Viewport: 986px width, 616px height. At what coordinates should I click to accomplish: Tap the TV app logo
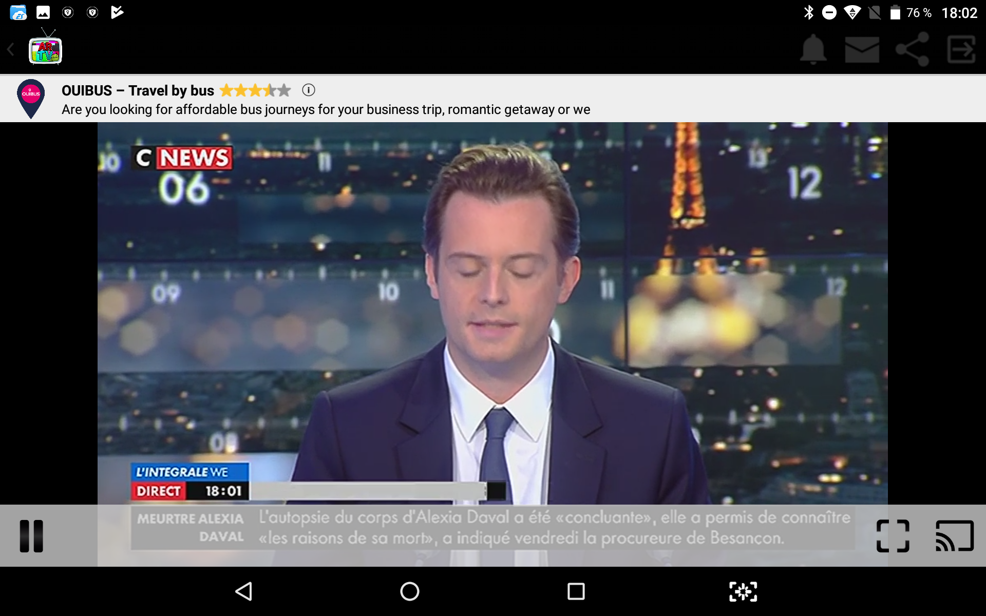(x=45, y=50)
